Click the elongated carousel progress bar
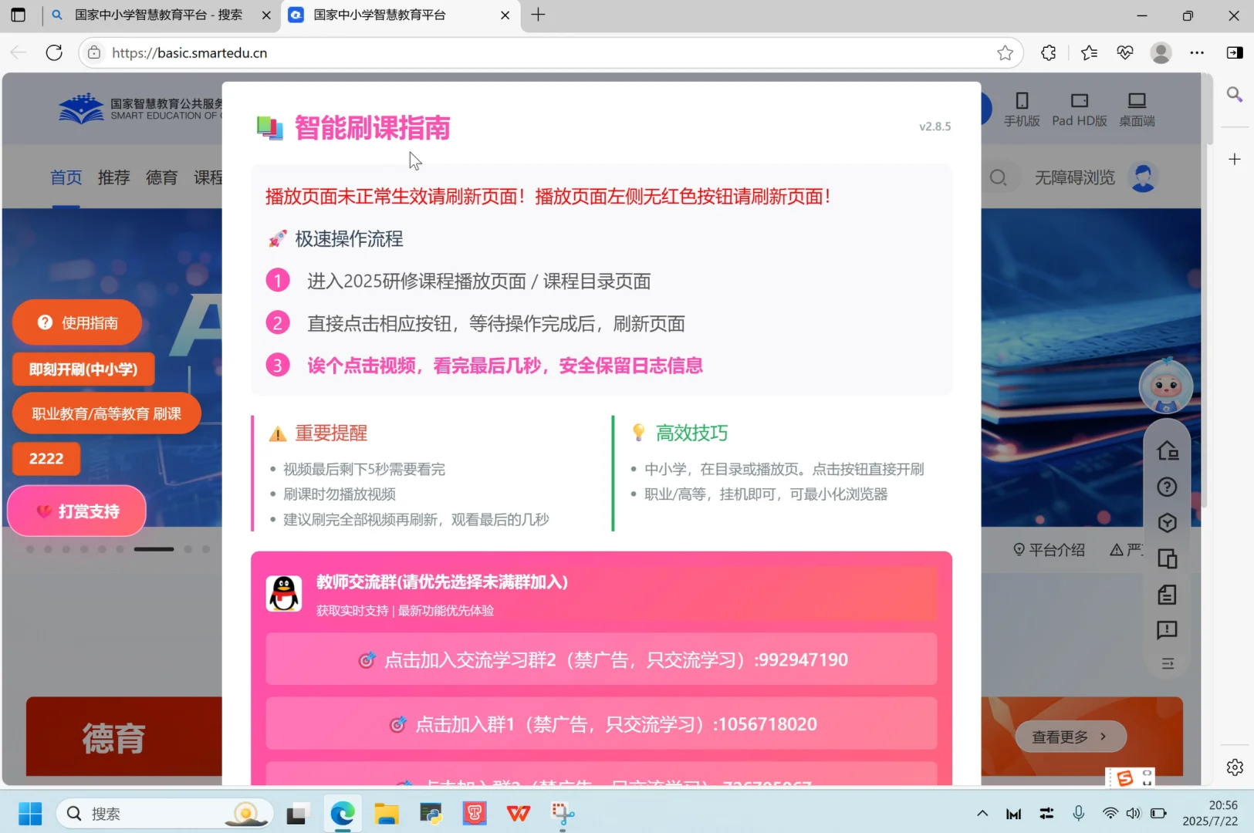1254x833 pixels. coord(154,548)
